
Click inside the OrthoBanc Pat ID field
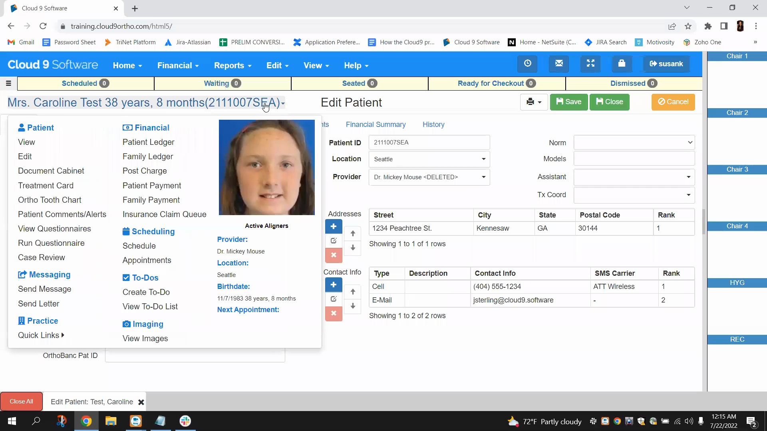(x=195, y=355)
